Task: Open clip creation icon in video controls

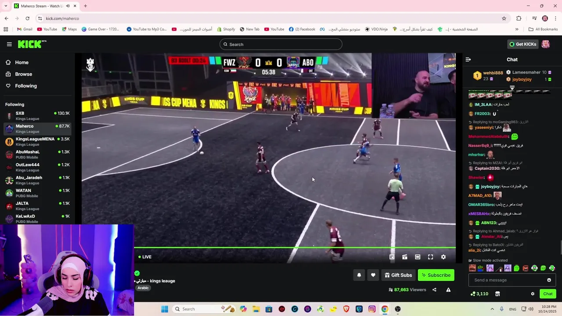Action: coord(405,257)
